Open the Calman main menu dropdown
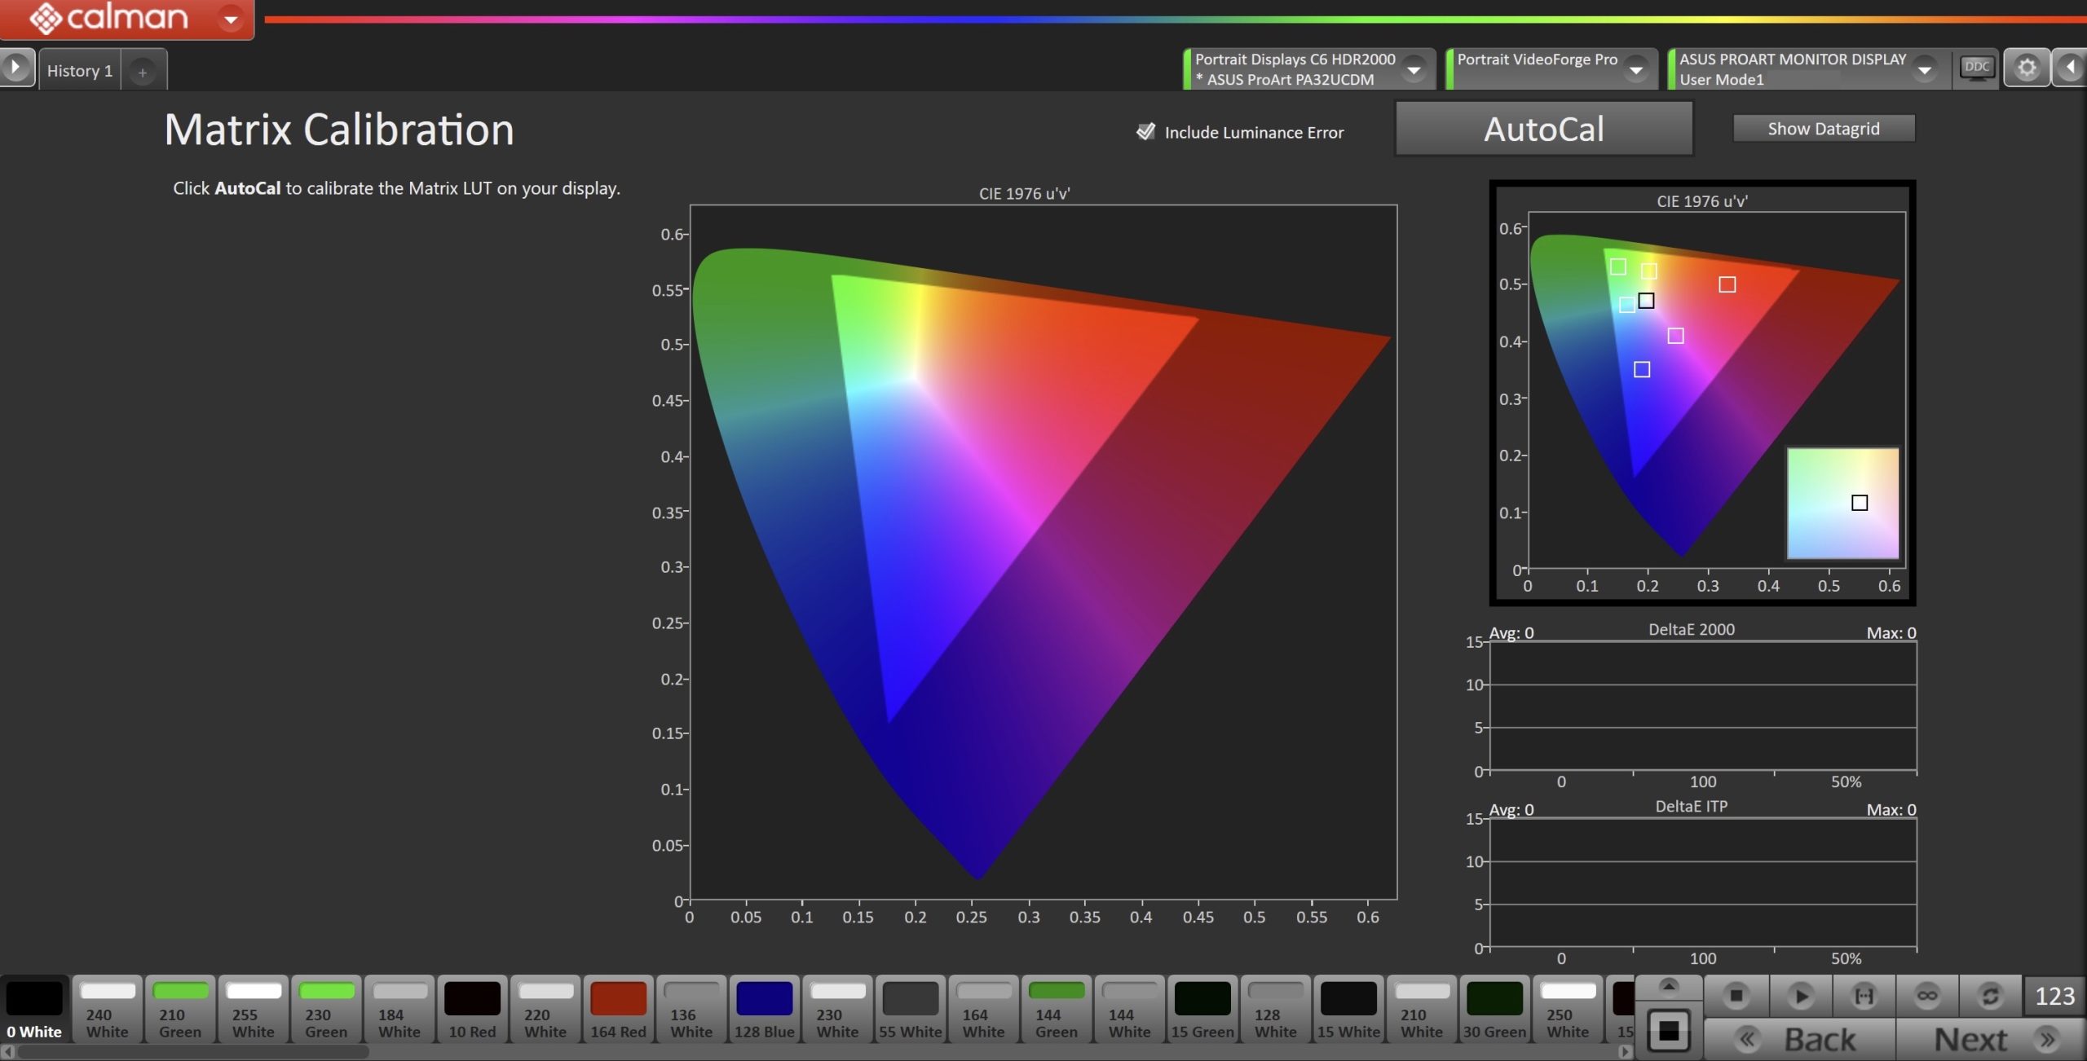Screen dimensions: 2087x1061 point(232,18)
